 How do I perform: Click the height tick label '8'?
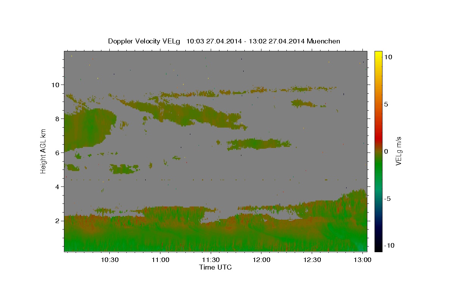(x=58, y=119)
